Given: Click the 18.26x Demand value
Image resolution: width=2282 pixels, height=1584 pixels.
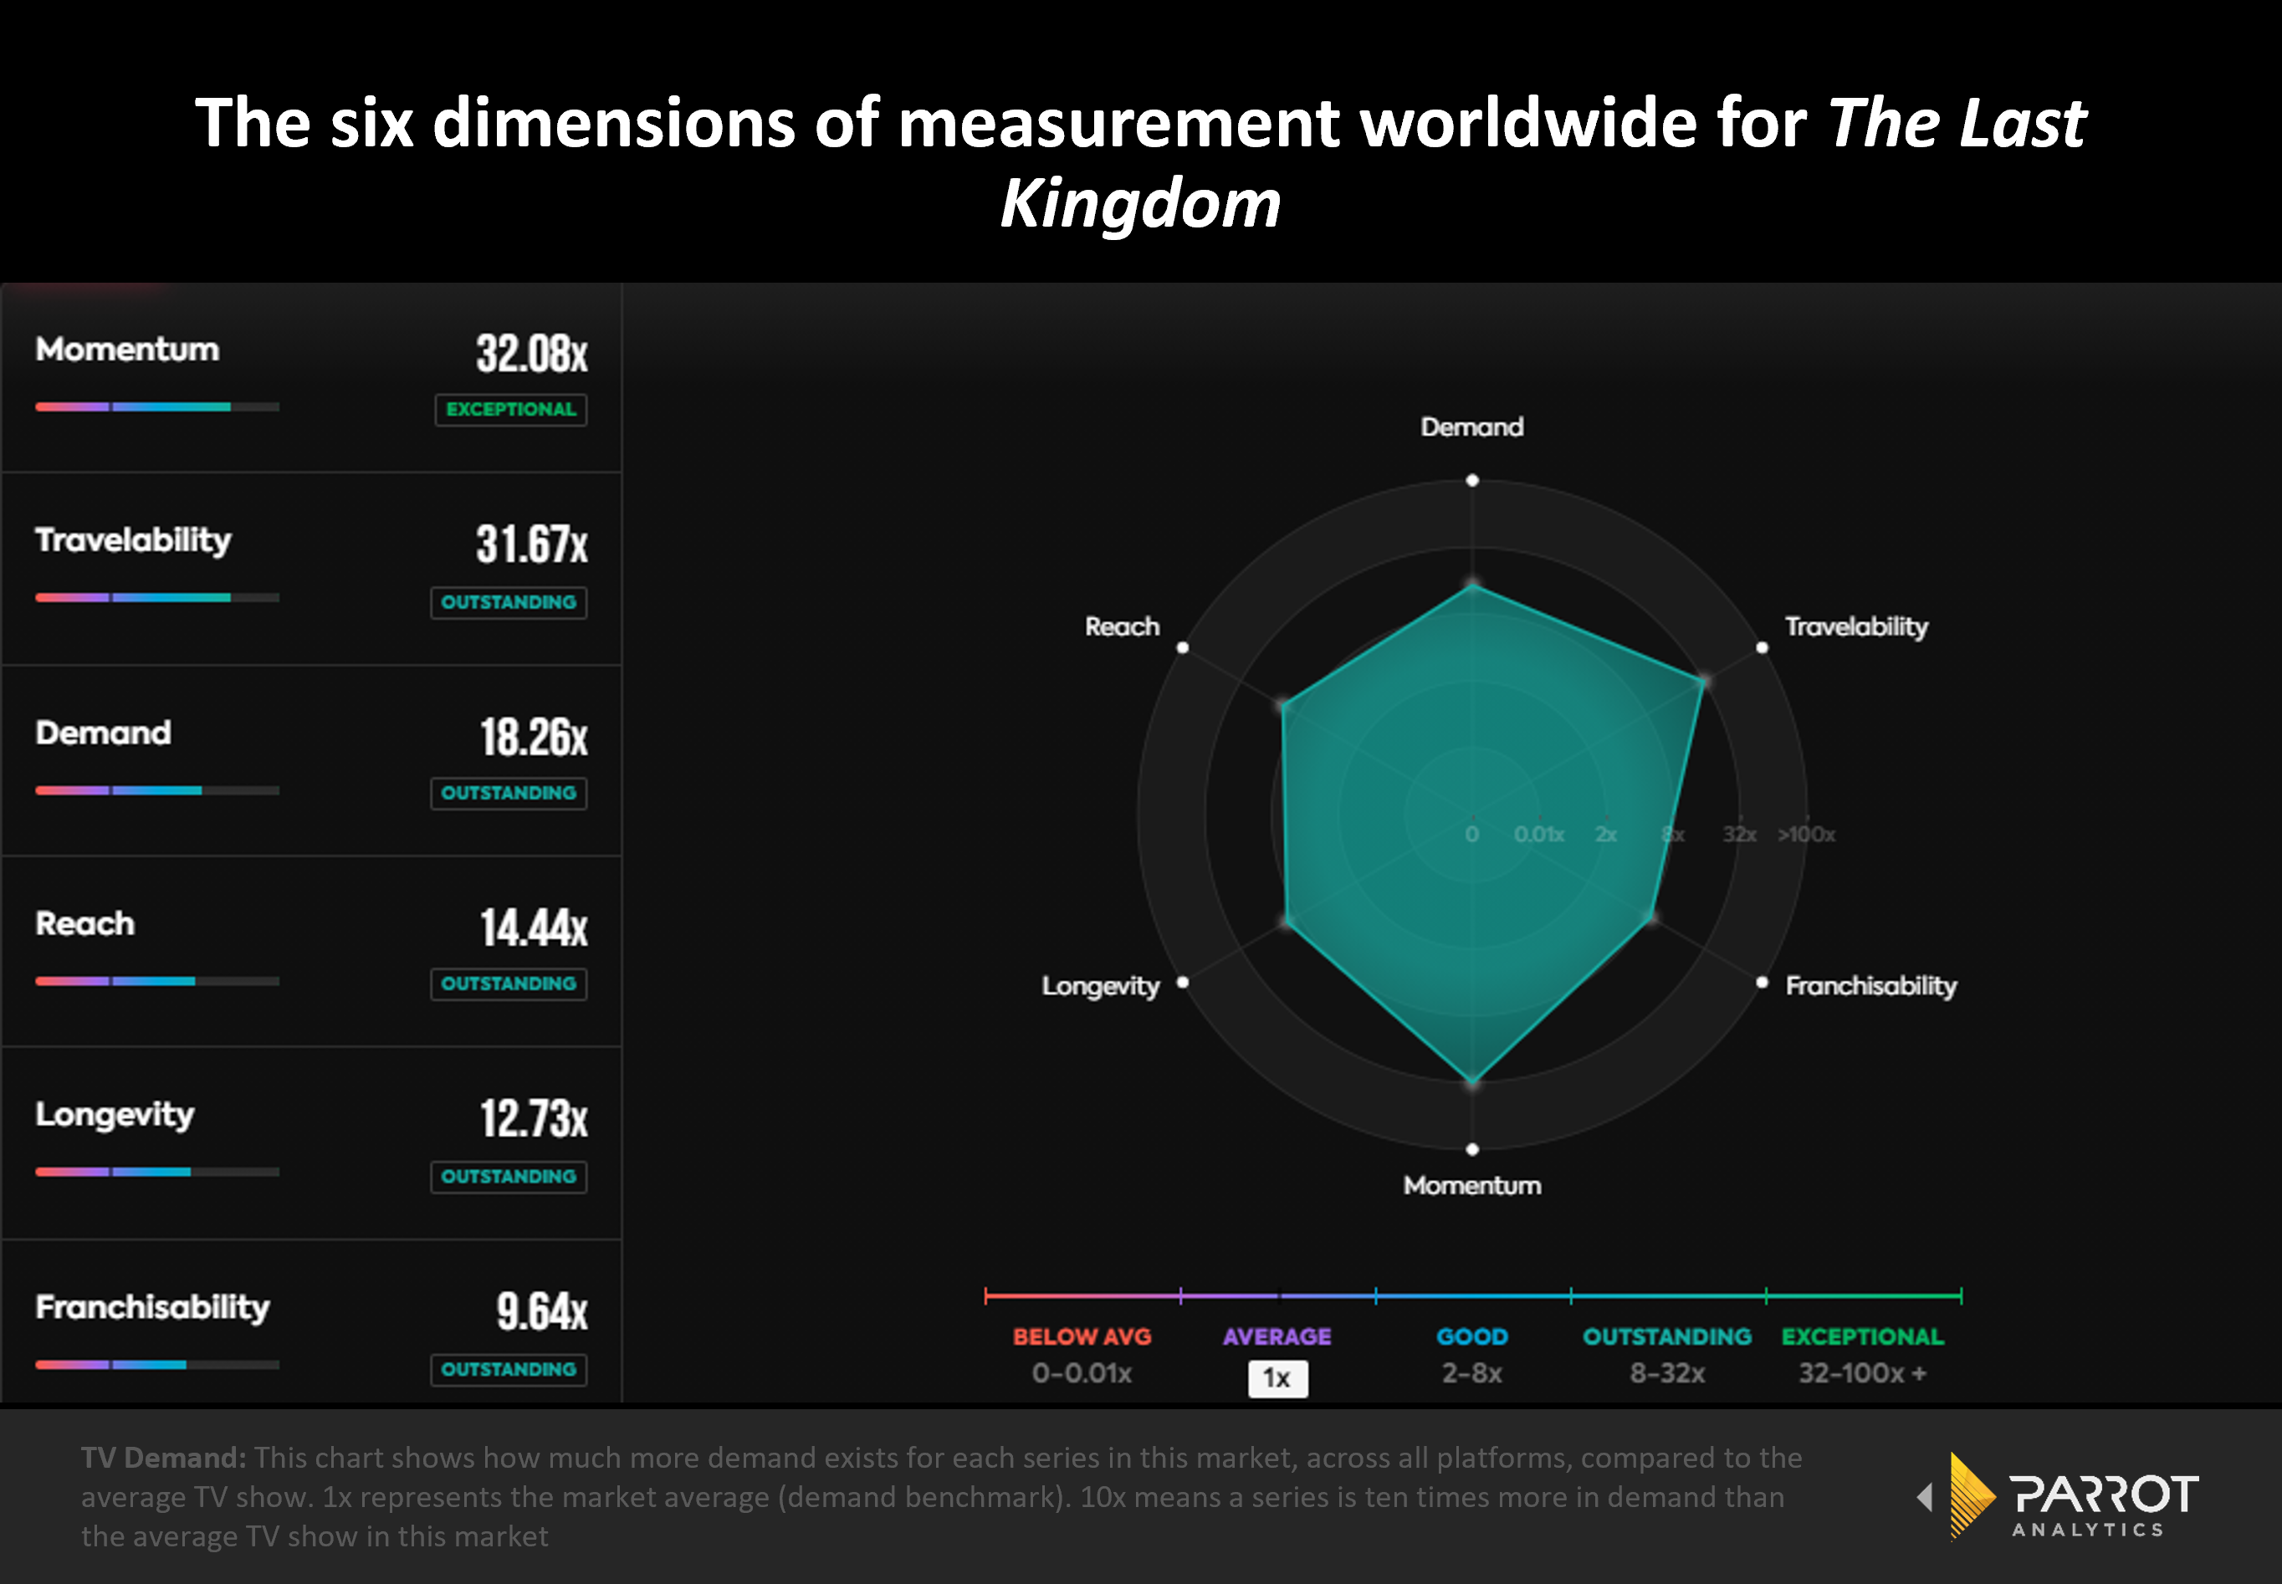Looking at the screenshot, I should [x=534, y=737].
